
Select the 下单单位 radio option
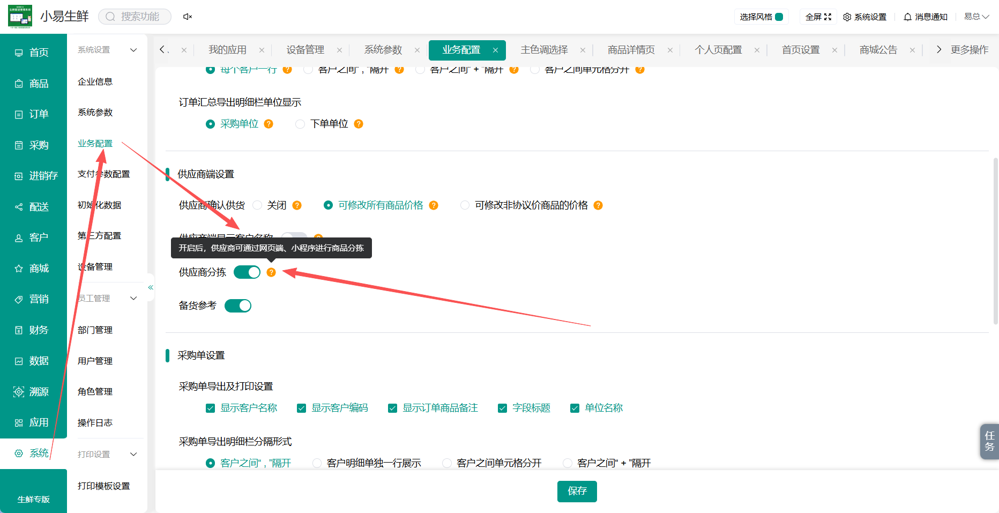300,124
